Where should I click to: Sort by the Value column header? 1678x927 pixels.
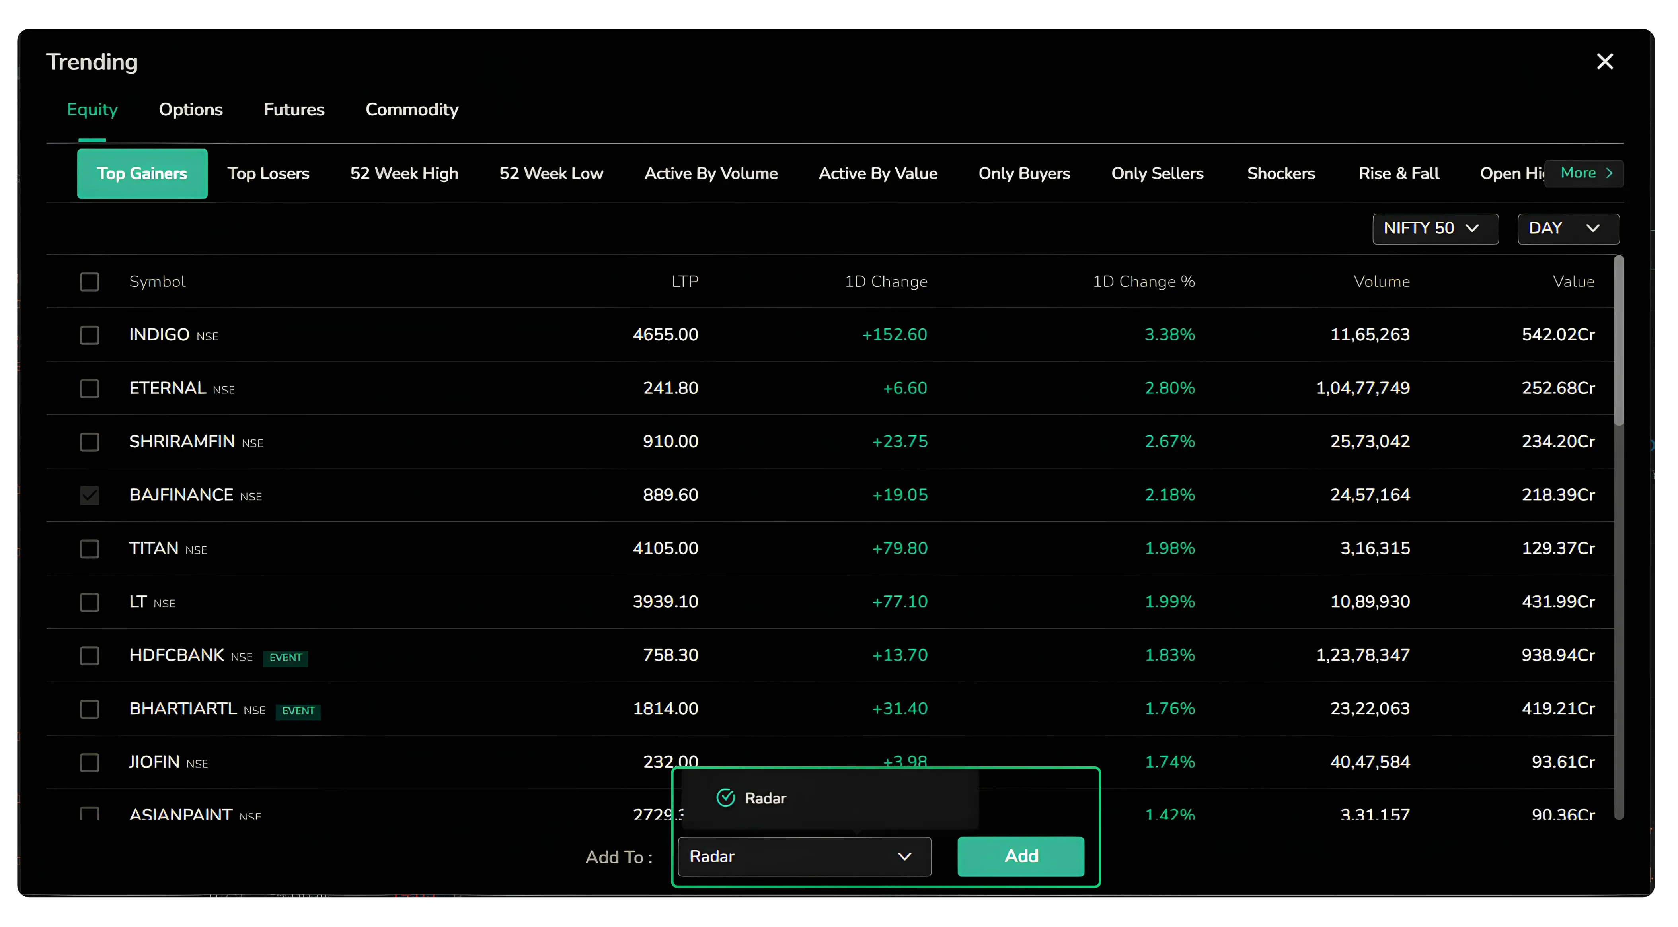point(1573,282)
